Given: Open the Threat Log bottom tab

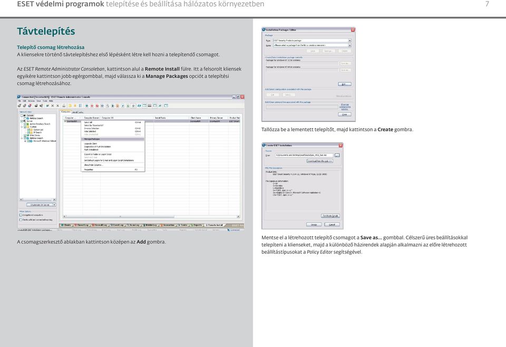Looking at the screenshot, I should pos(82,225).
